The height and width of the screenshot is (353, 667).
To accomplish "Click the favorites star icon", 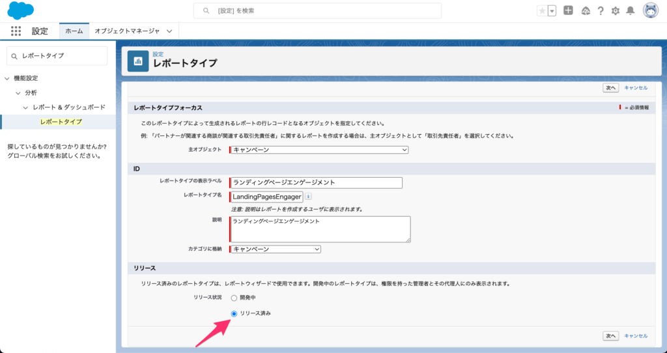I will point(542,11).
